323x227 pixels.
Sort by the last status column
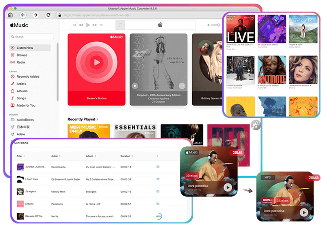coord(157,156)
